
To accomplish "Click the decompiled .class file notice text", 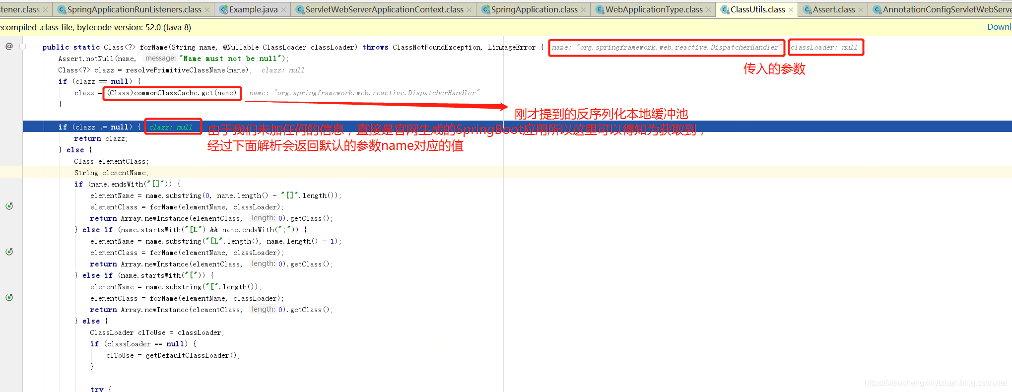I will click(95, 27).
